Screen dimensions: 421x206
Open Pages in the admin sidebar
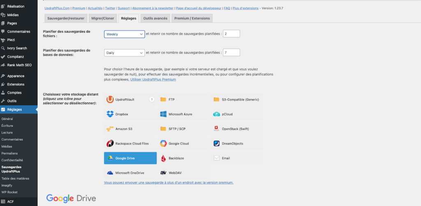tap(12, 23)
